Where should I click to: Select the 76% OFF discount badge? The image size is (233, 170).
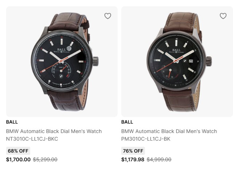(133, 151)
